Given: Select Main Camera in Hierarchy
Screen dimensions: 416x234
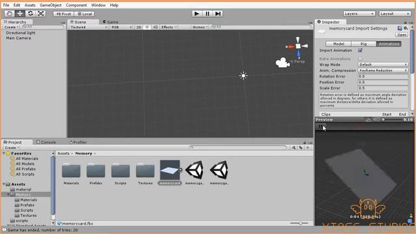Looking at the screenshot, I should coord(18,38).
